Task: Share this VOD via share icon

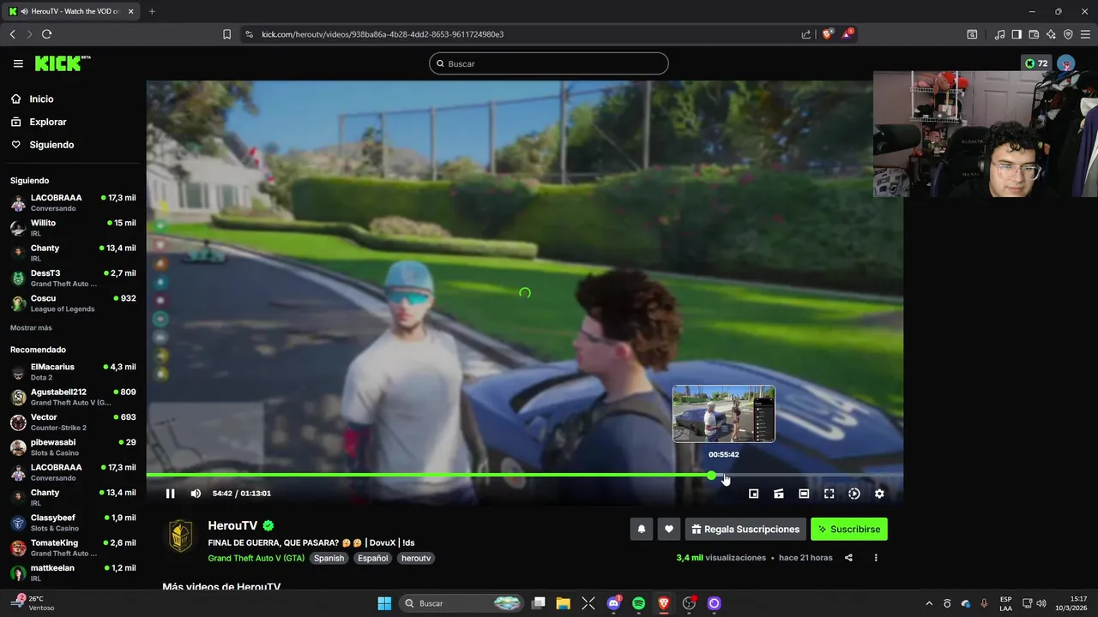Action: pyautogui.click(x=848, y=558)
